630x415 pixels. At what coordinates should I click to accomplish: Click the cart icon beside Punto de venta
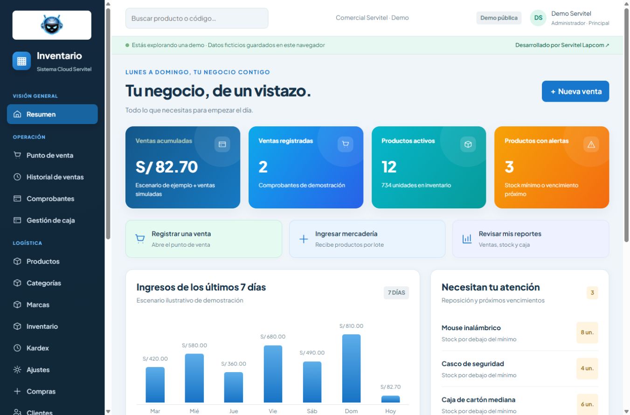[x=18, y=155]
